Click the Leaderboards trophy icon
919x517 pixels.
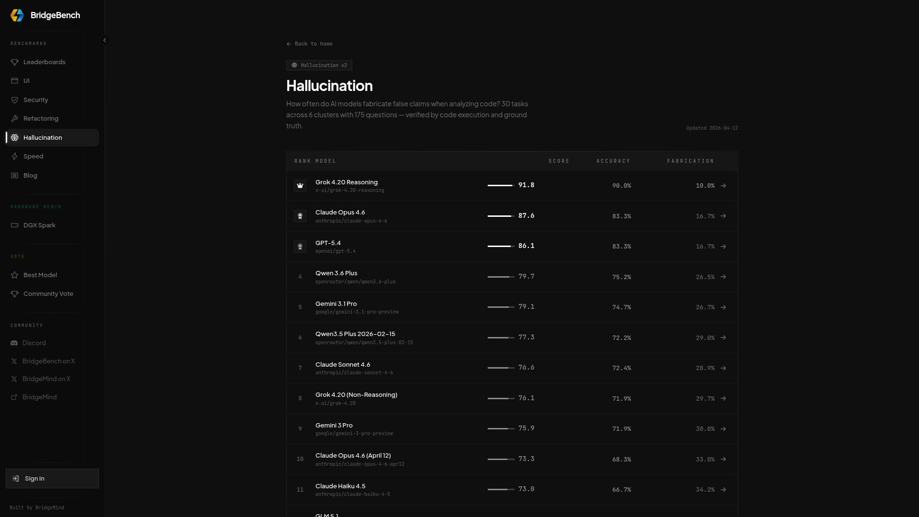pyautogui.click(x=15, y=62)
